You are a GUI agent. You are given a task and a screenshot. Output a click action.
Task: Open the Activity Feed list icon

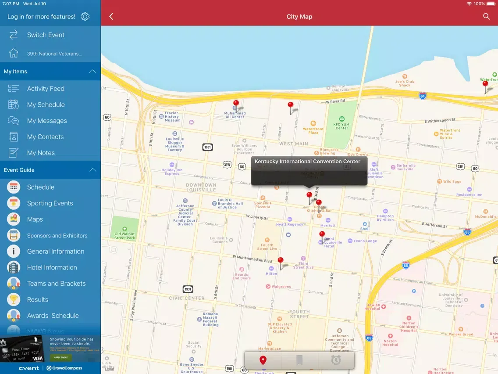(13, 88)
